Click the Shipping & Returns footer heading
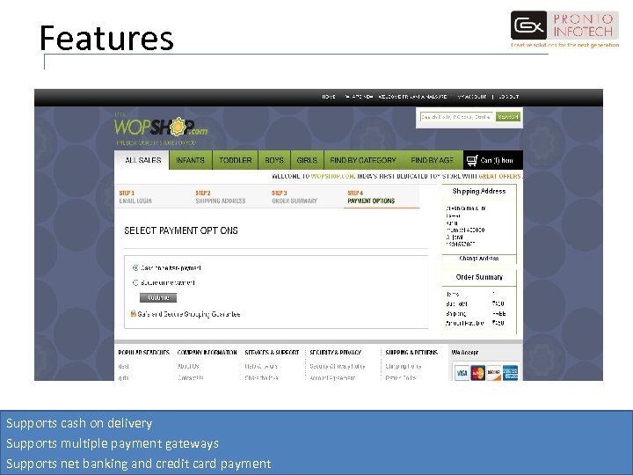The height and width of the screenshot is (475, 633). (x=411, y=353)
